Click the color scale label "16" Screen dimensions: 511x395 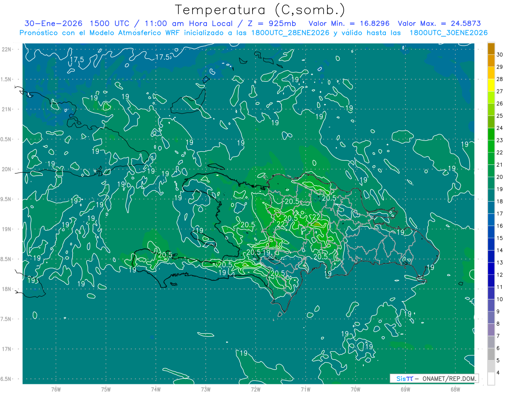[500, 226]
